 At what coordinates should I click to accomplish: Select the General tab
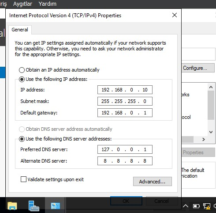(20, 30)
